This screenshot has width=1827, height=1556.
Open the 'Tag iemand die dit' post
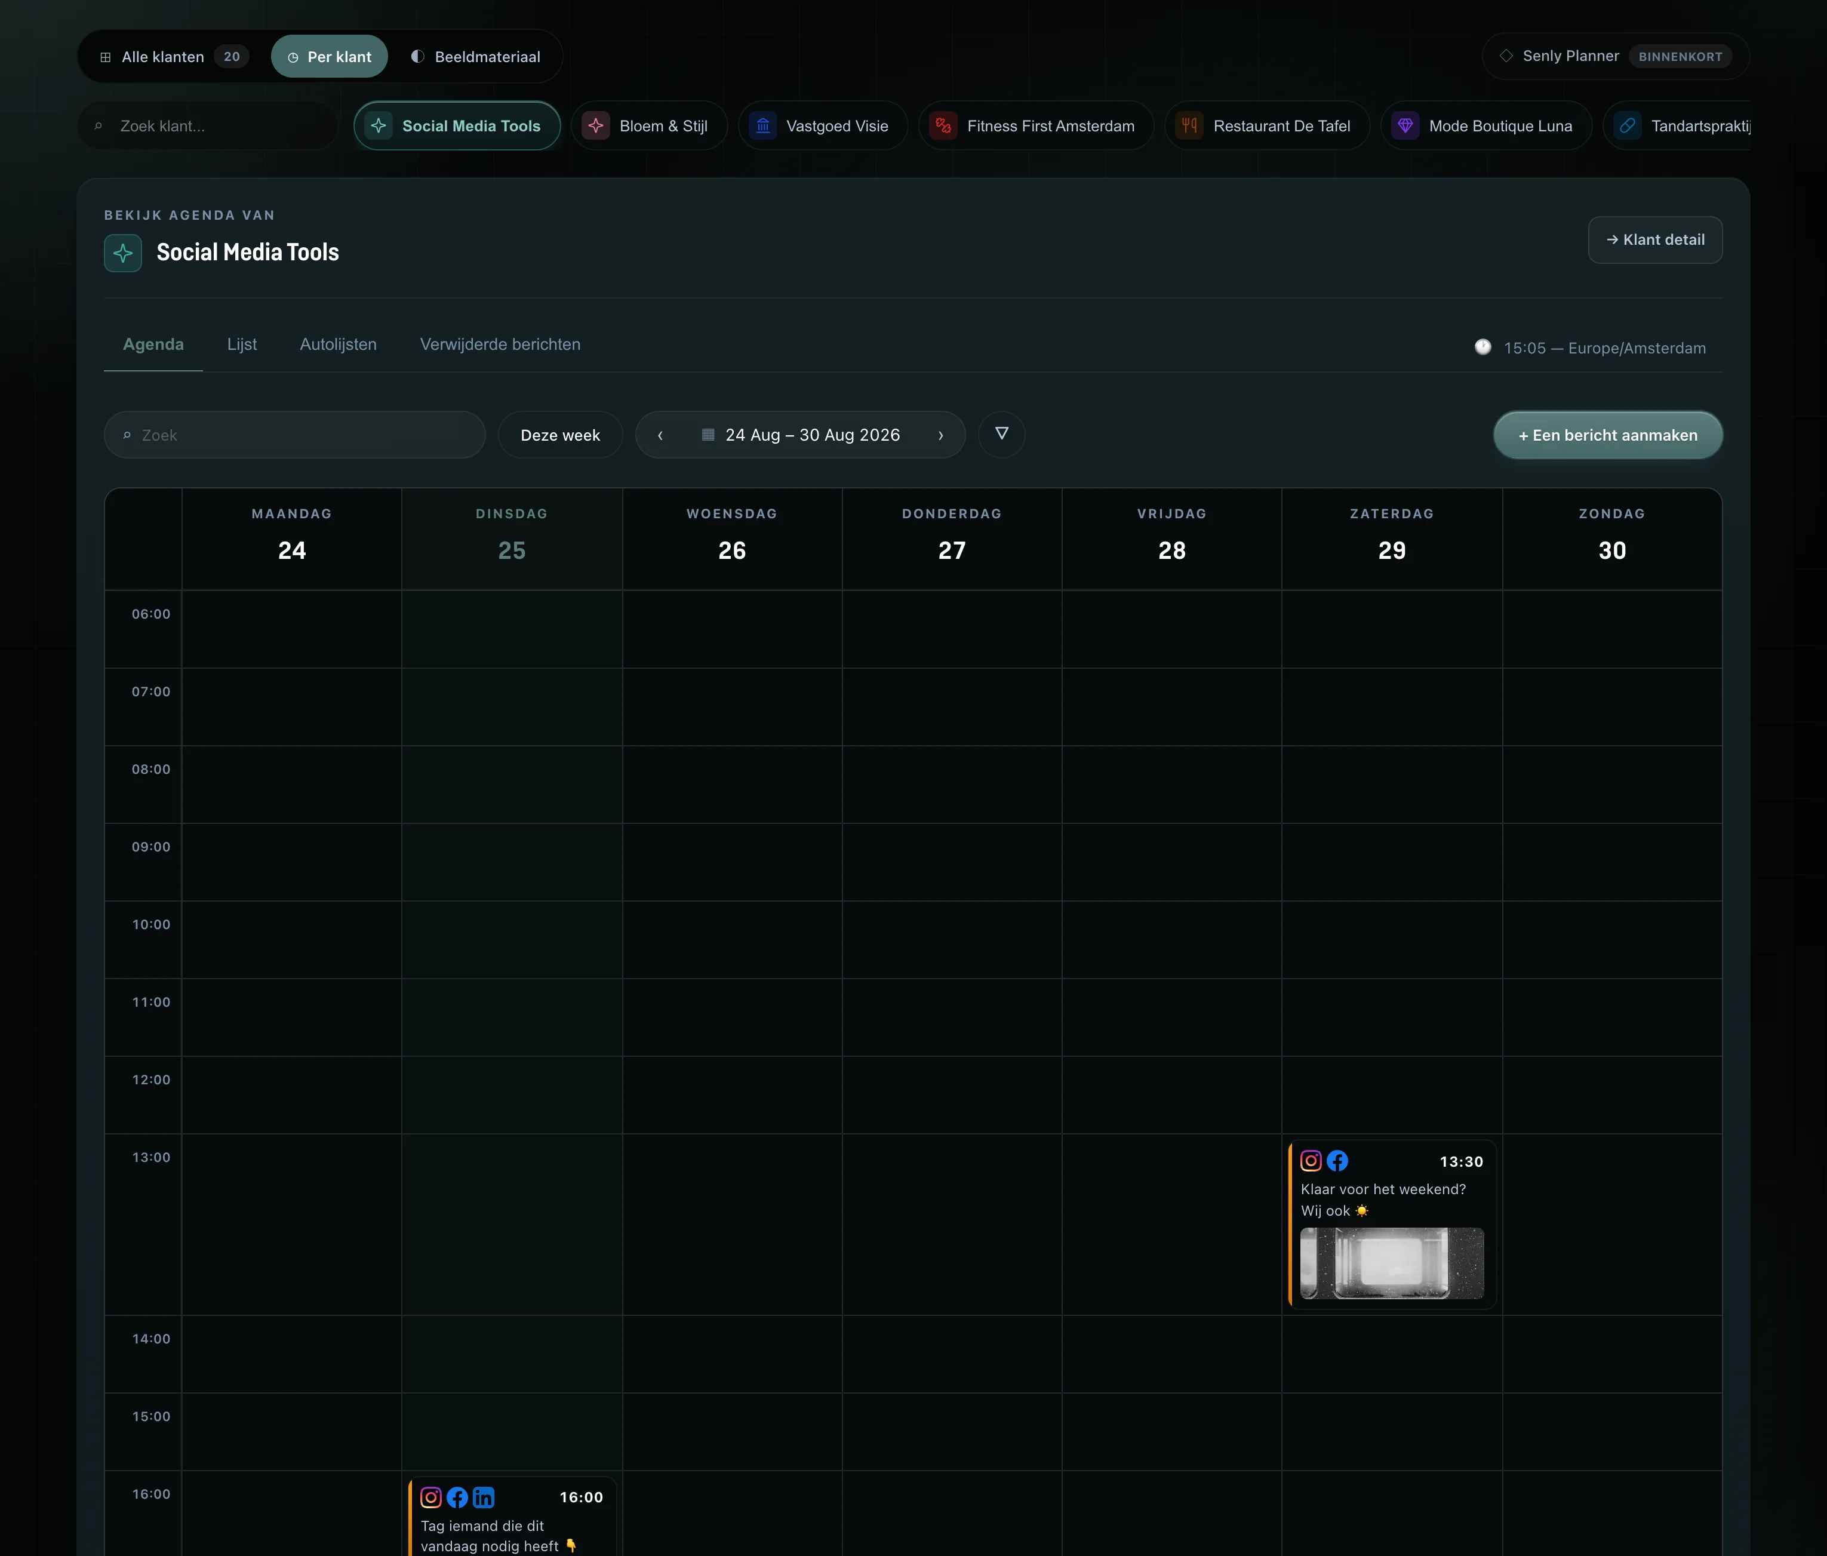[512, 1517]
